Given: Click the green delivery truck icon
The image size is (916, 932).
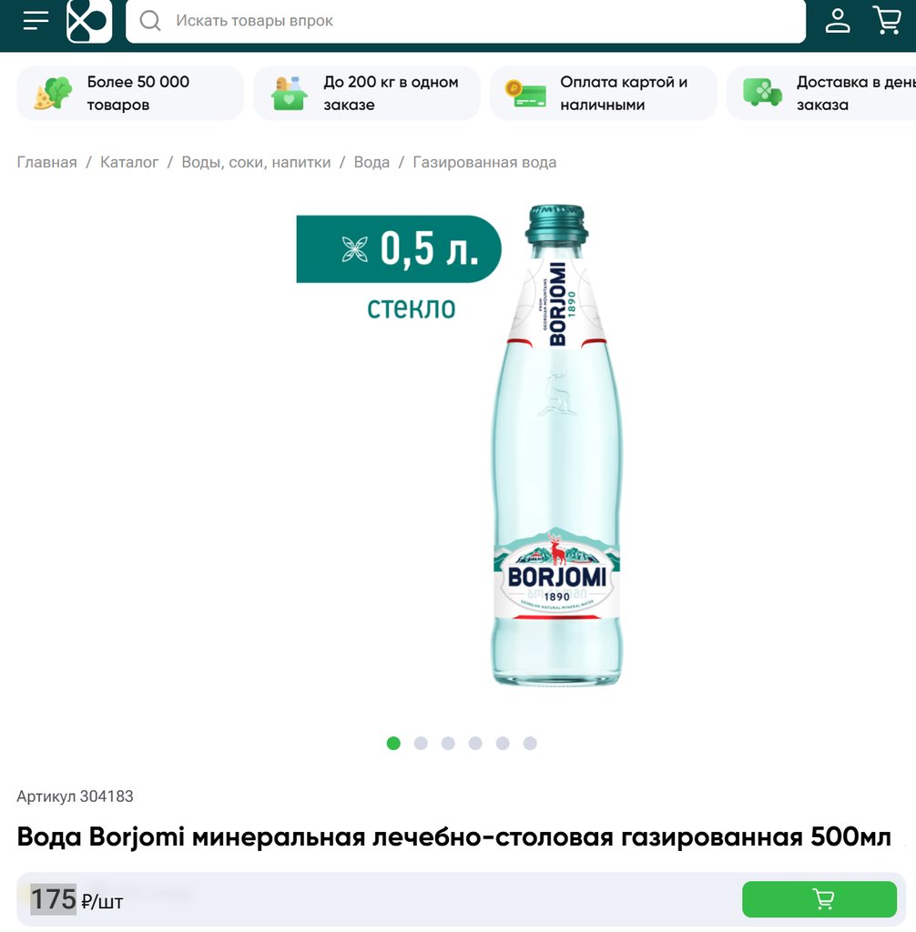Looking at the screenshot, I should 762,93.
